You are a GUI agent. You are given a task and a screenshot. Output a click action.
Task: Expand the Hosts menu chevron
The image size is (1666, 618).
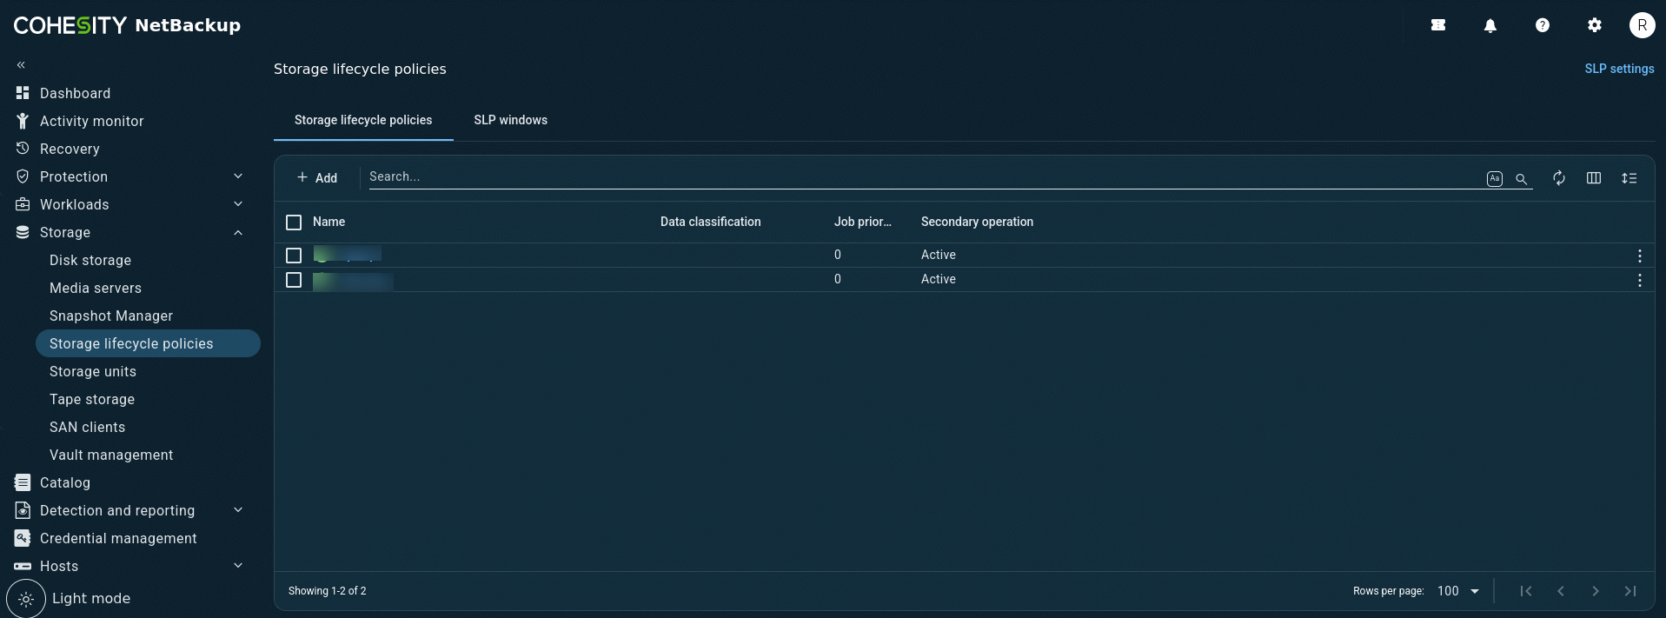coord(238,566)
